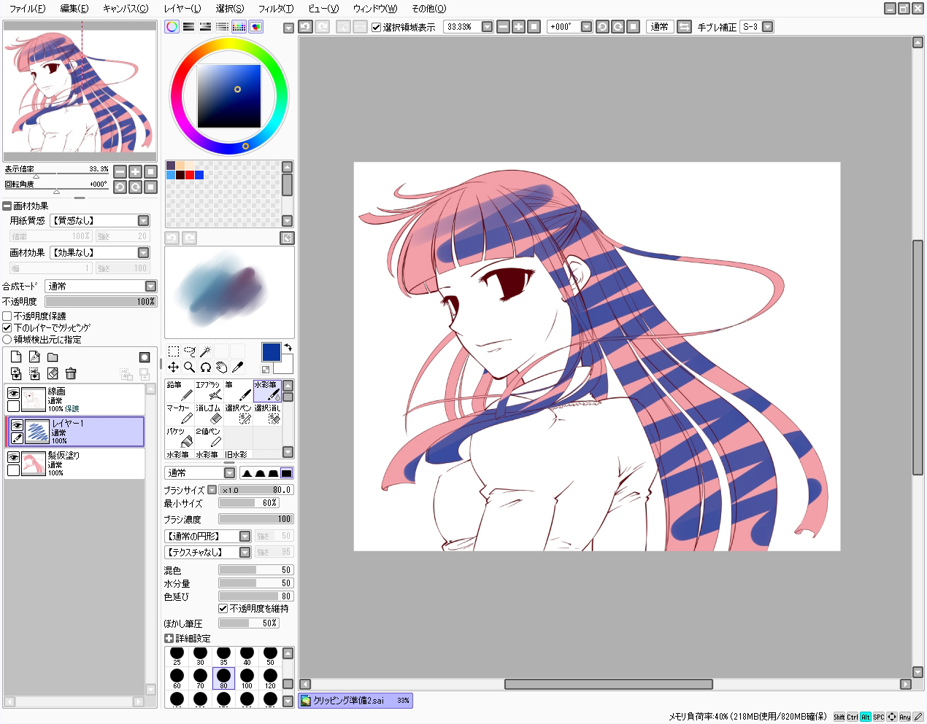Viewport: 927px width, 724px height.
Task: Select the 消しゴム eraser tool
Action: coord(209,414)
